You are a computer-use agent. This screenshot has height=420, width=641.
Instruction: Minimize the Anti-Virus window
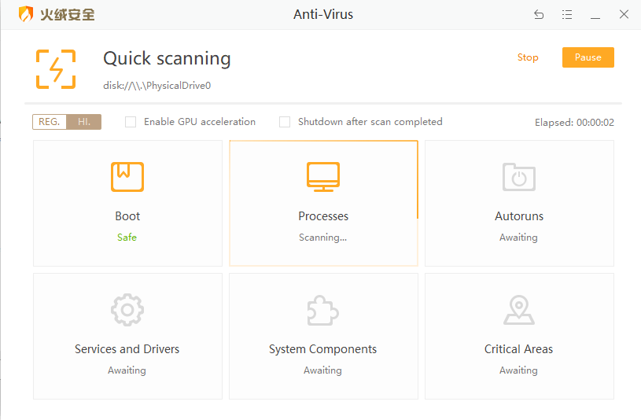click(595, 14)
